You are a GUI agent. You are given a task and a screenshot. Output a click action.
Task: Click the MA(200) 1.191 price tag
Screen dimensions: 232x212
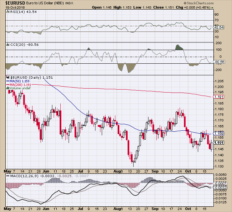tap(219, 97)
